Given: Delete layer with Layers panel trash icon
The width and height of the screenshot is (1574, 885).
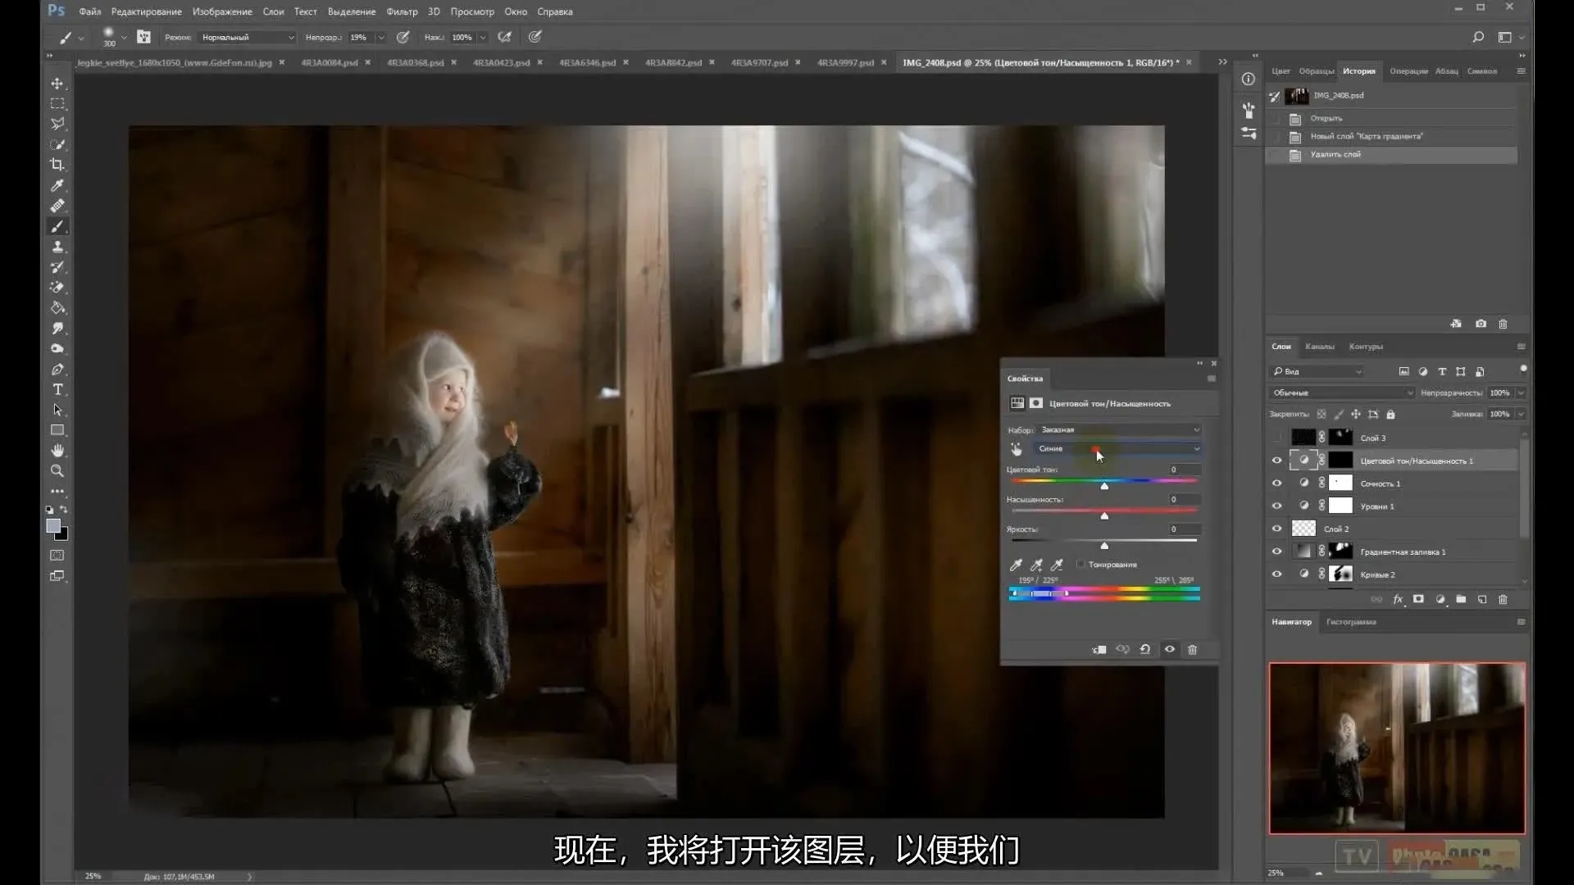Looking at the screenshot, I should coord(1503,600).
